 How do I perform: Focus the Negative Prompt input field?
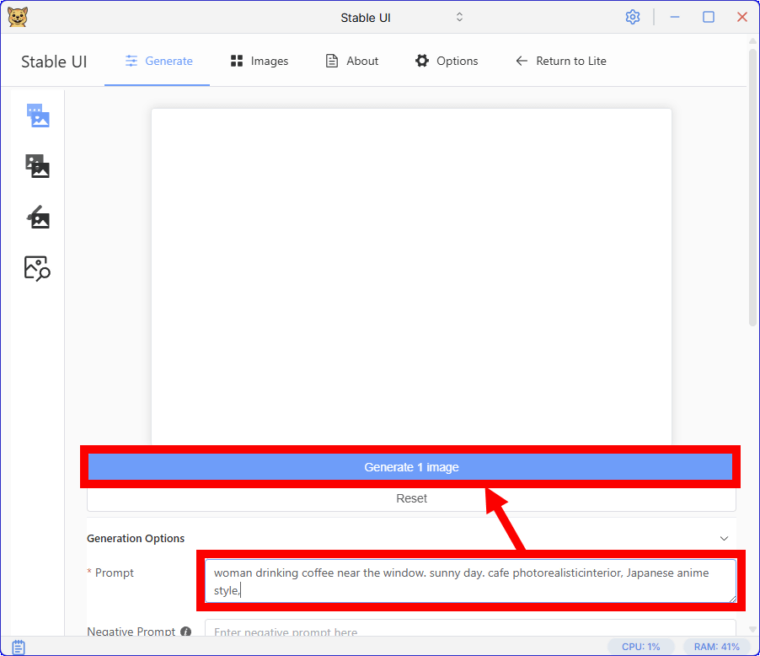[x=470, y=631]
